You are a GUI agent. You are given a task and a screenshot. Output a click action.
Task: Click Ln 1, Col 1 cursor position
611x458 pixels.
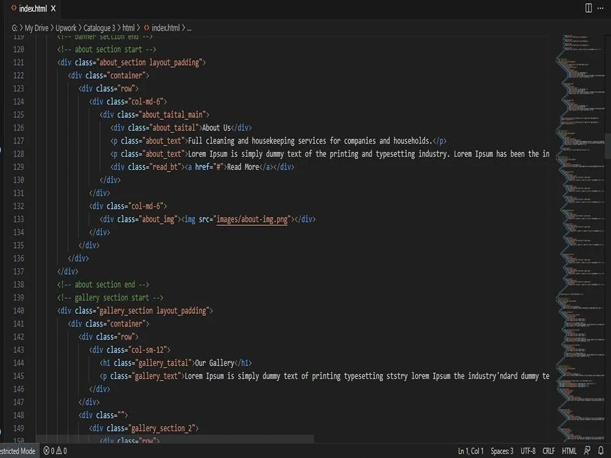point(470,451)
